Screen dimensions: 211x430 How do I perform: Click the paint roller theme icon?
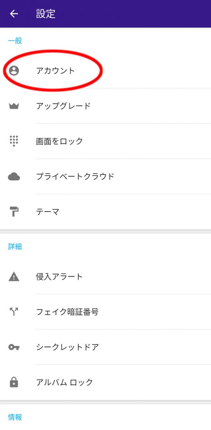coord(14,212)
